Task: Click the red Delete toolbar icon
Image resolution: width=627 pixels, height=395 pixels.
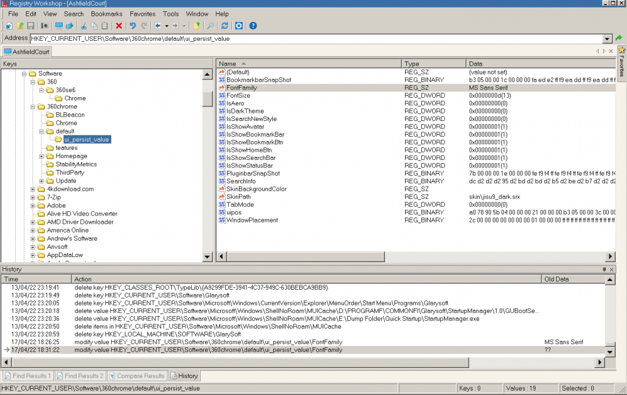Action: click(x=119, y=26)
